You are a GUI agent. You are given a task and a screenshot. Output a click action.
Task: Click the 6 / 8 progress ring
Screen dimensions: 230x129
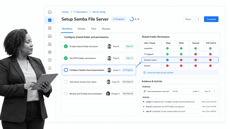click(x=131, y=19)
